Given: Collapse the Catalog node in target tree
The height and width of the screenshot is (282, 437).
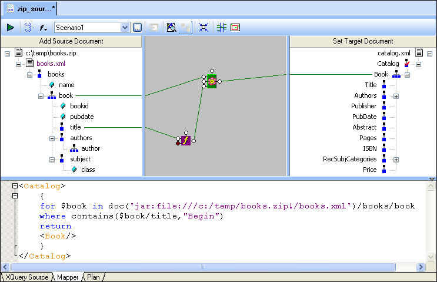Looking at the screenshot, I should click(418, 64).
